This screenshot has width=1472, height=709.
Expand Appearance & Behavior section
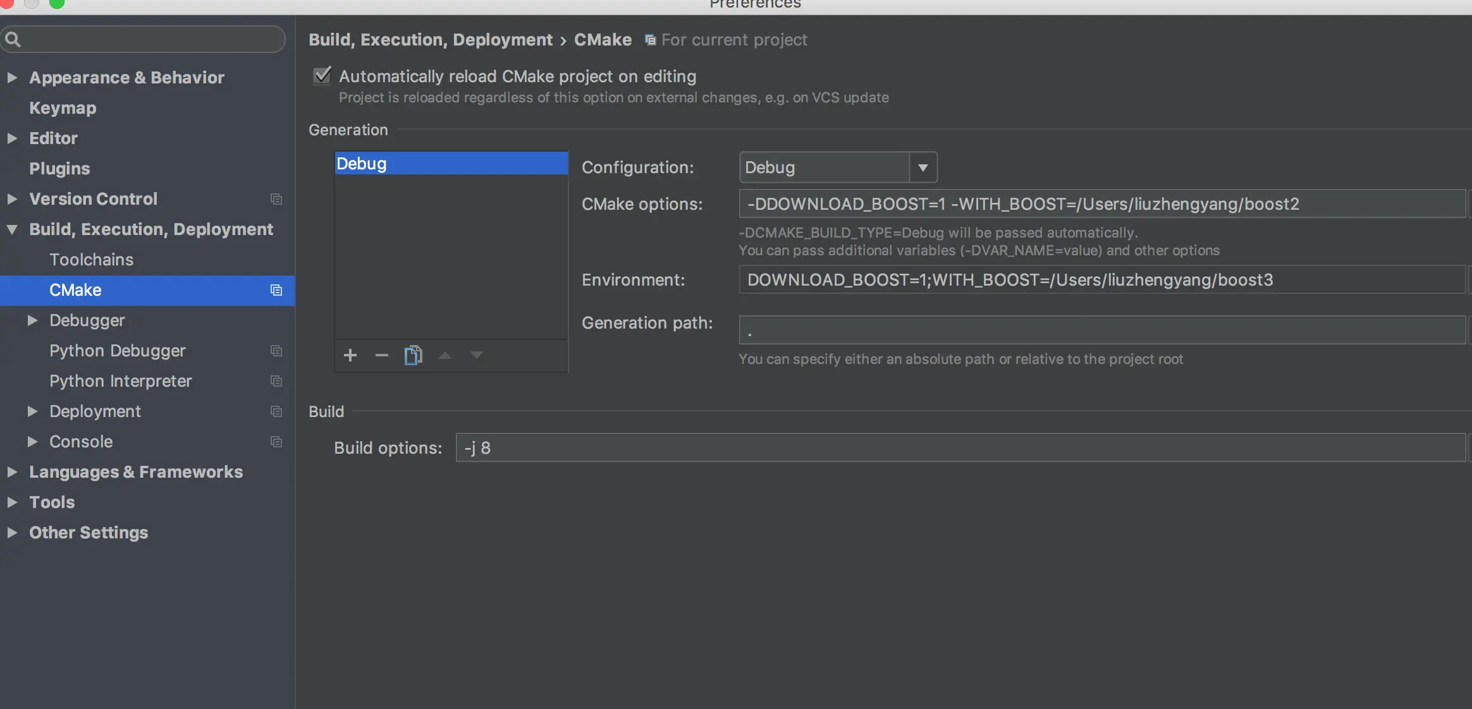coord(12,78)
